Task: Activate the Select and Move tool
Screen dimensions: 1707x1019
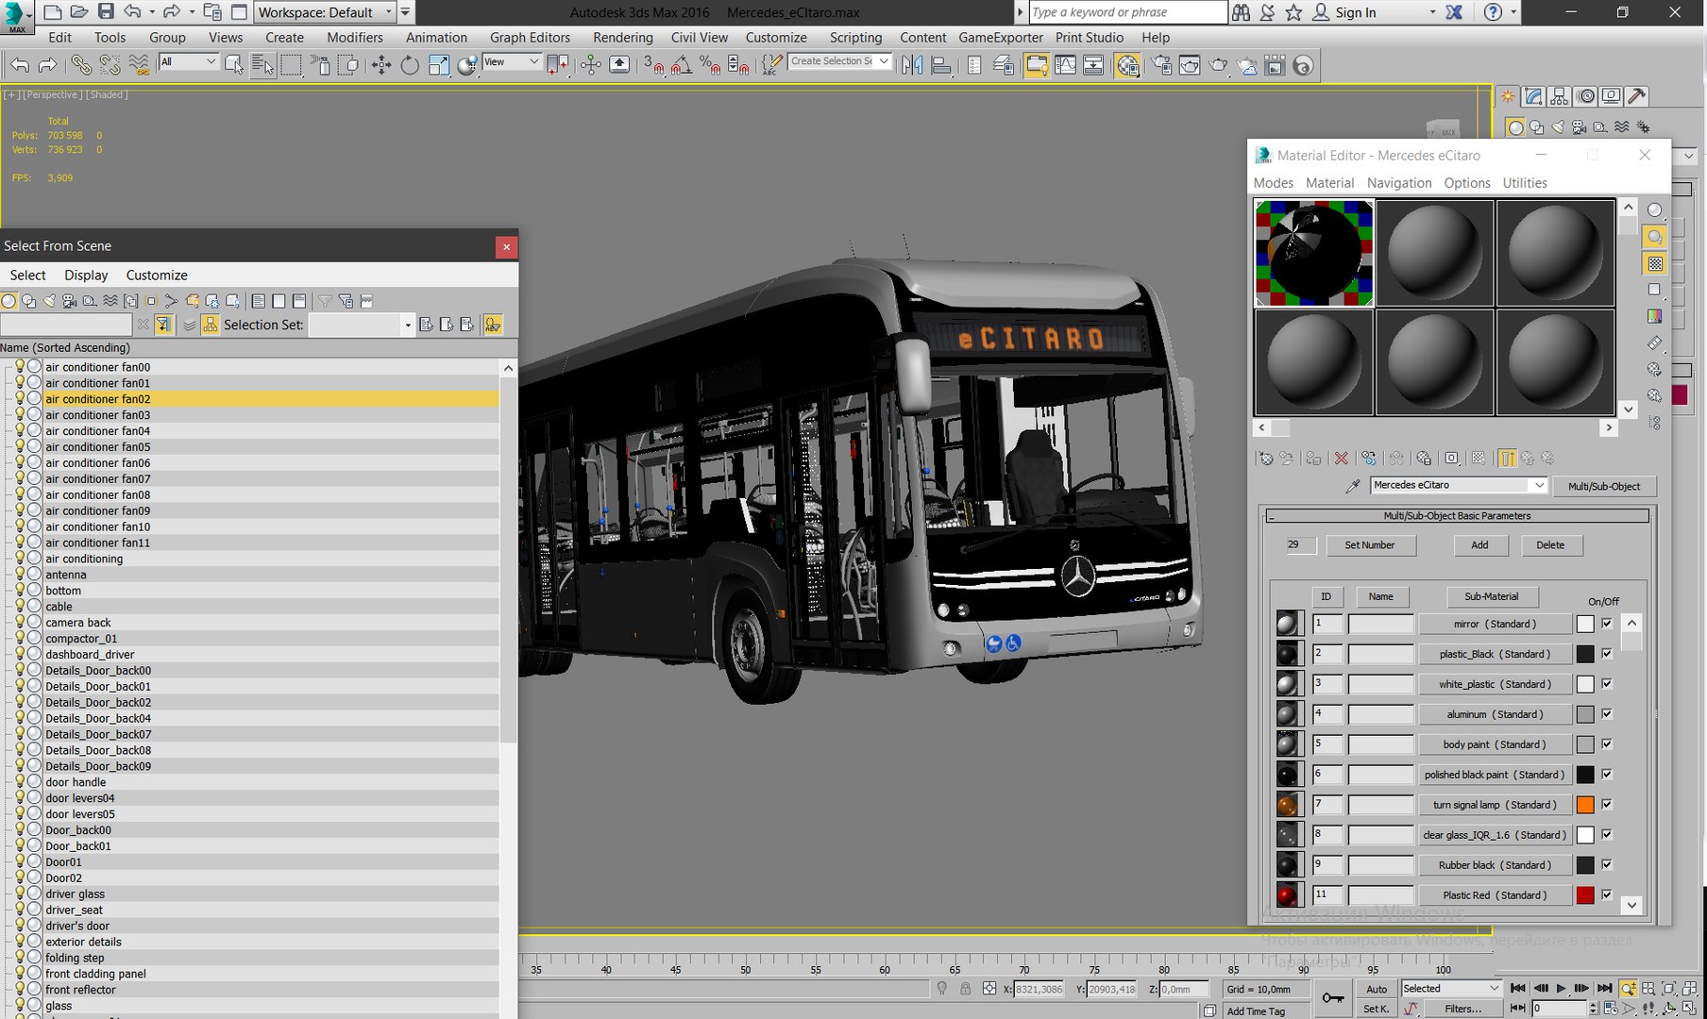Action: 381,65
